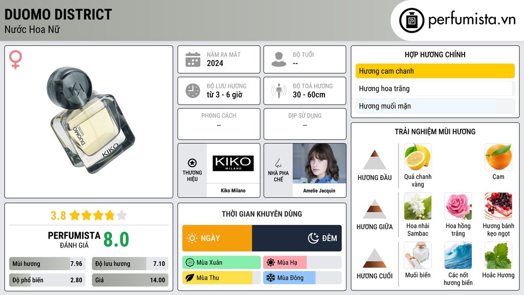This screenshot has width=524, height=295.
Task: Click the Hương hoa trắng accord bar
Action: click(435, 88)
